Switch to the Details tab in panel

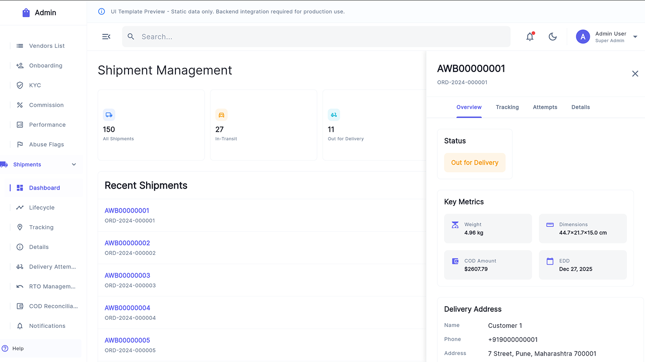pos(580,107)
